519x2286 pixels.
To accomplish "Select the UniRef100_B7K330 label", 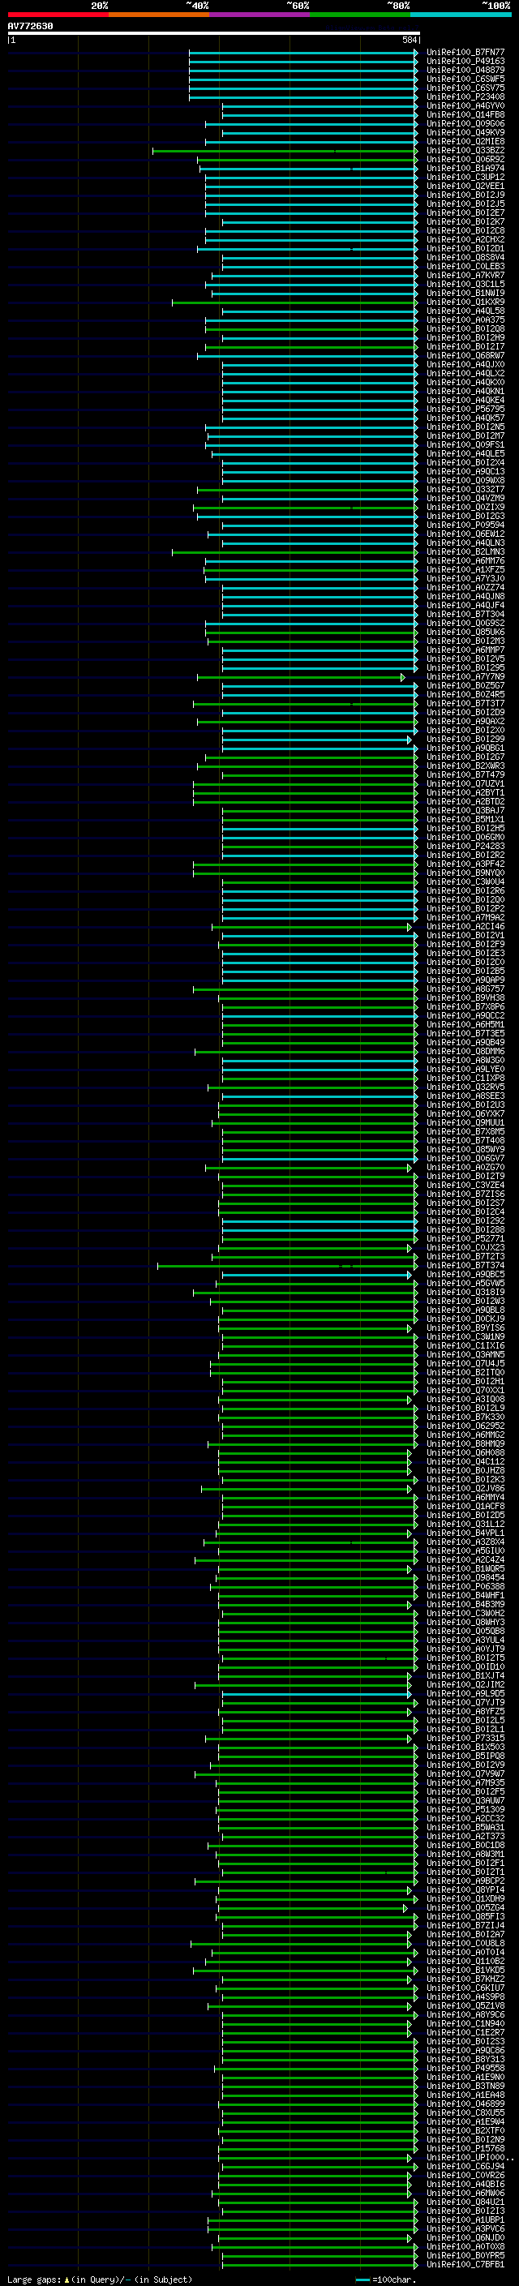I will [465, 1417].
